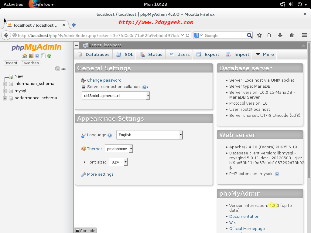Collapse all database tree nodes with the minus icon

tap(58, 69)
